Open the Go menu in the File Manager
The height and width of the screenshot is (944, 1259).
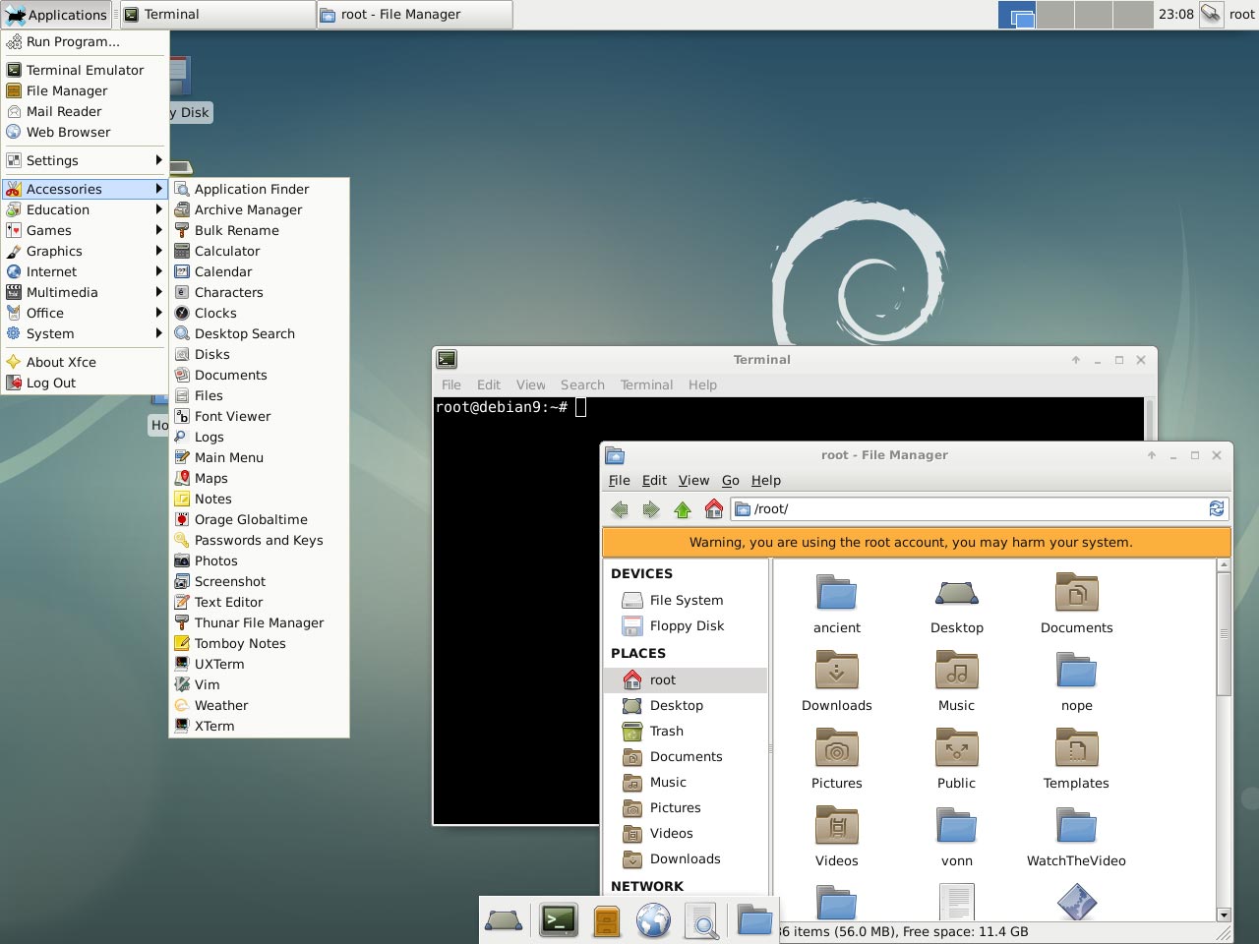[731, 480]
